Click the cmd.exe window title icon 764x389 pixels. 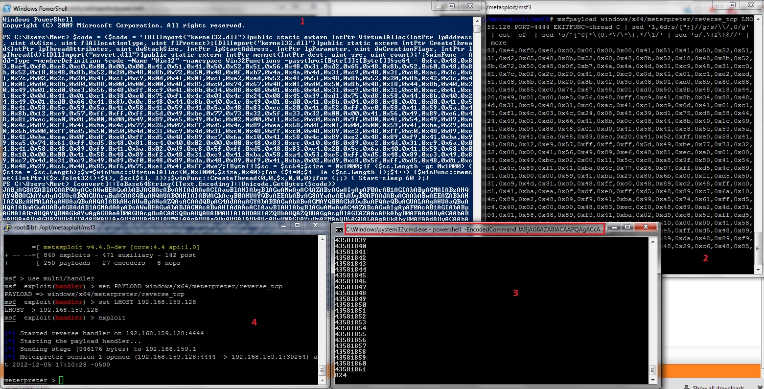[339, 229]
